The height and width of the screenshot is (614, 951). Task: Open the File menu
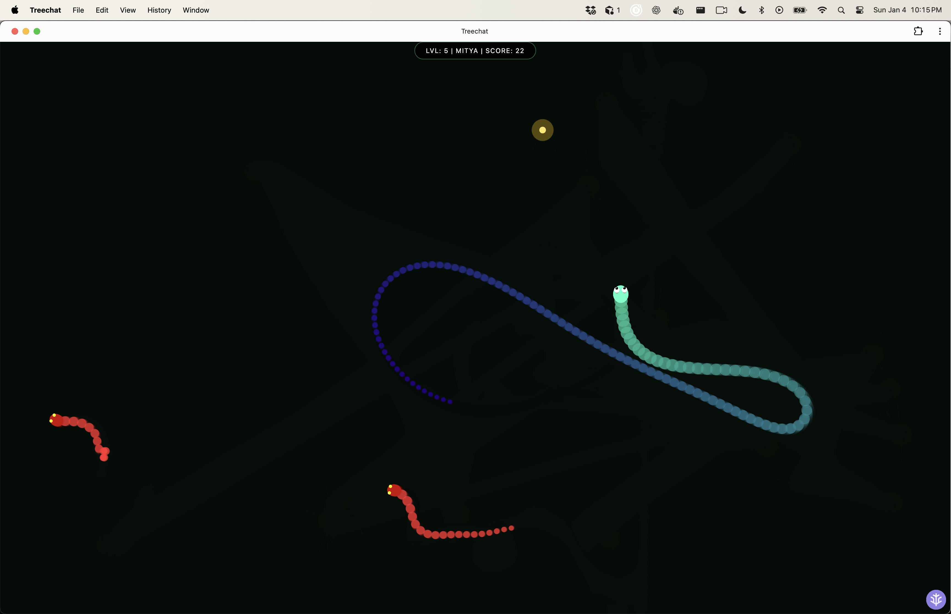pos(78,10)
